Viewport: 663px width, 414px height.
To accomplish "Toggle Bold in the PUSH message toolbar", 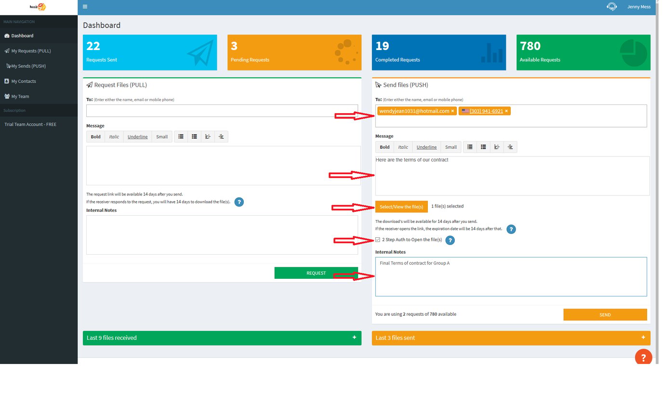I will [385, 147].
